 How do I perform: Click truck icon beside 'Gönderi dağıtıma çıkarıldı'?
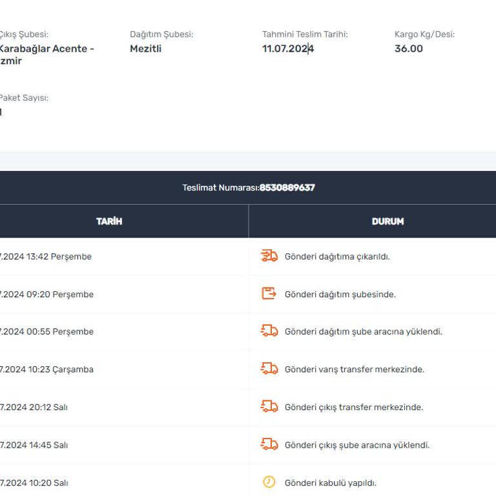click(269, 256)
